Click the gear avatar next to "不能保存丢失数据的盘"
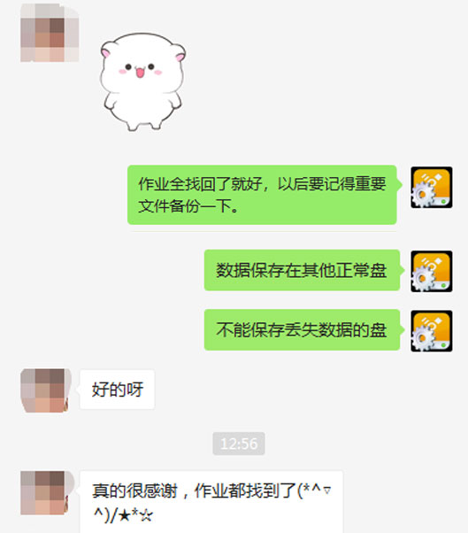Image resolution: width=468 pixels, height=533 pixels. (432, 331)
